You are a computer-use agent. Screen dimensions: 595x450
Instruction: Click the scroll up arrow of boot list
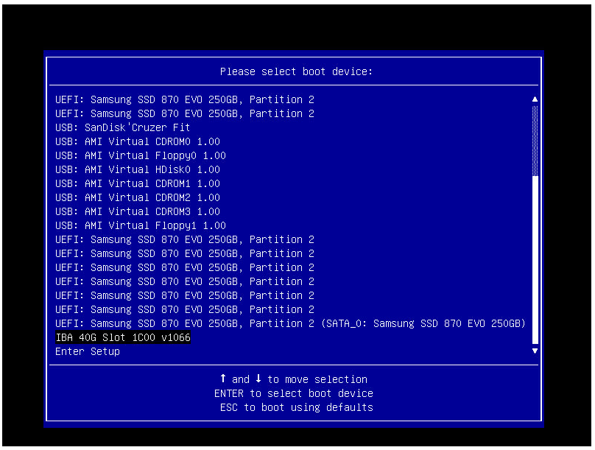(x=535, y=99)
